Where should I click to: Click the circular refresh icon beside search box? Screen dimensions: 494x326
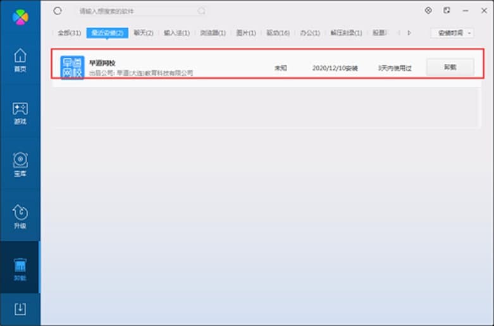[x=58, y=11]
